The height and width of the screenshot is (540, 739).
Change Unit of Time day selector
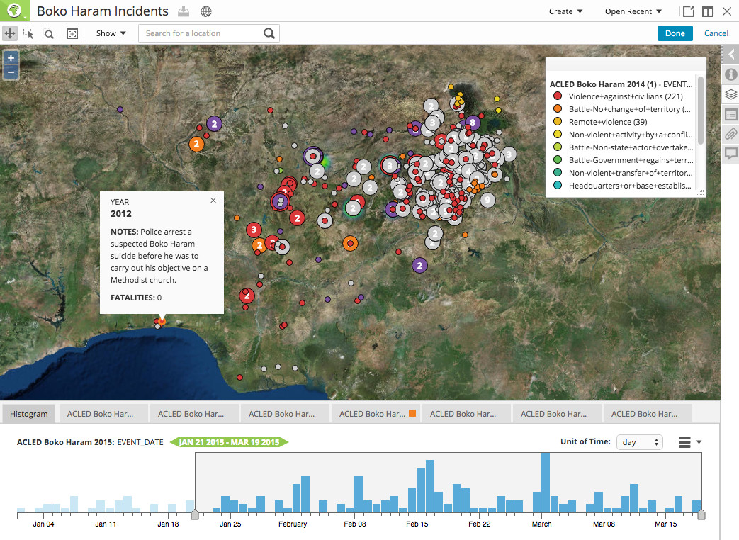(x=639, y=442)
